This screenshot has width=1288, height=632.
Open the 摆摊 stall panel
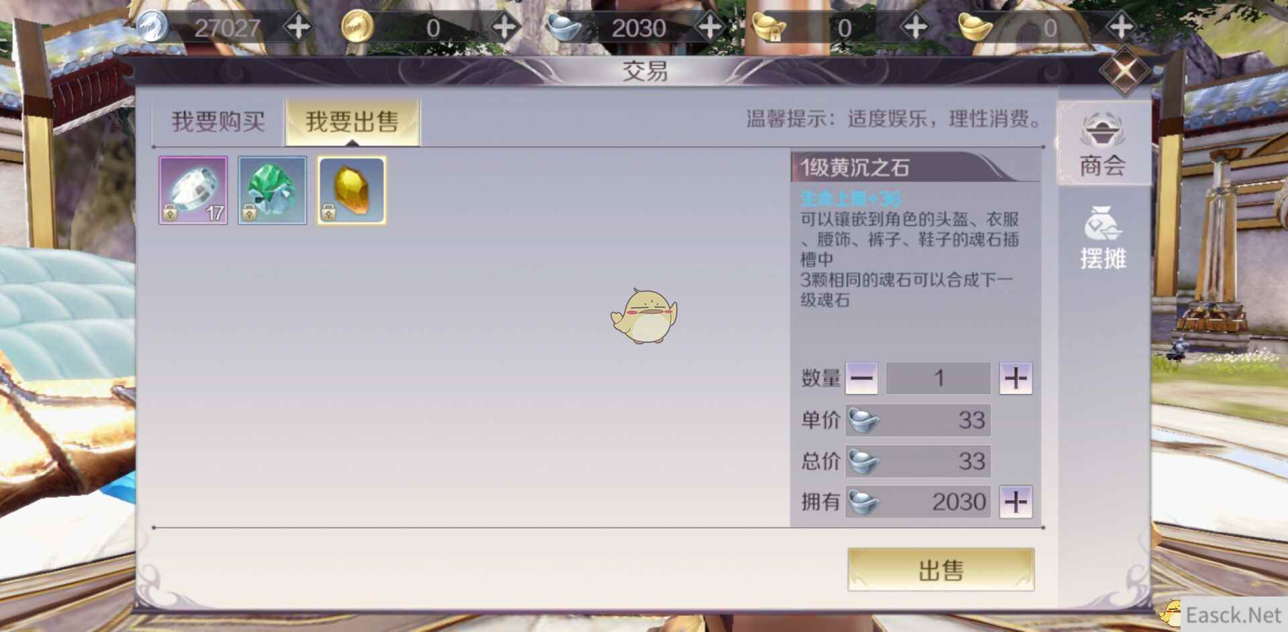[x=1103, y=237]
